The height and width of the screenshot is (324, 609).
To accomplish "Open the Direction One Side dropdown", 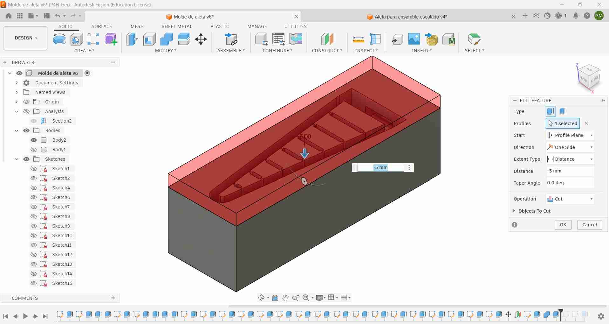I will (570, 147).
